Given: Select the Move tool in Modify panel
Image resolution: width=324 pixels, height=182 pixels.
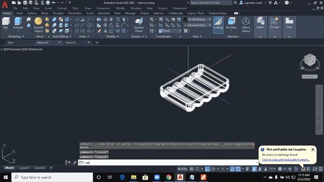Looking at the screenshot, I should point(111,19).
